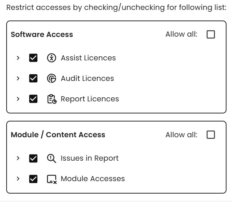This screenshot has width=232, height=202.
Task: Select the Module Accesses label
Action: click(x=93, y=179)
